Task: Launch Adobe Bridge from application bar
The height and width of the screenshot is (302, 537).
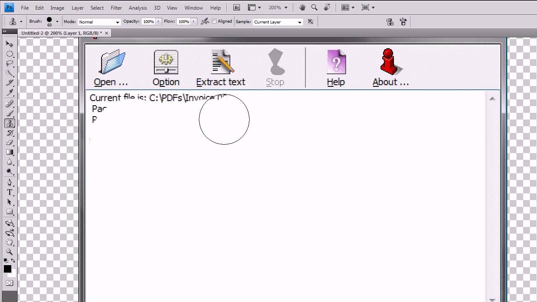Action: pos(237,8)
